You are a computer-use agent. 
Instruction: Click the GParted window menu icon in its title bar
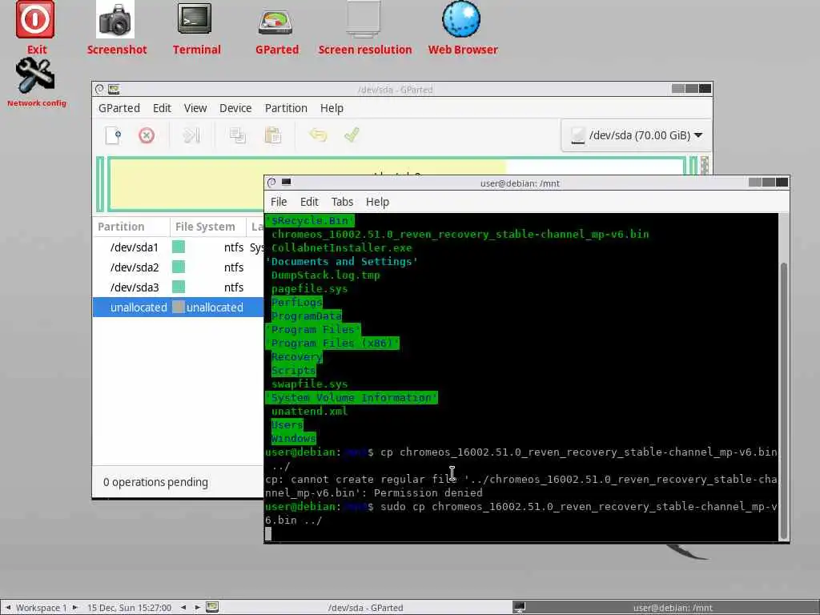[x=99, y=90]
